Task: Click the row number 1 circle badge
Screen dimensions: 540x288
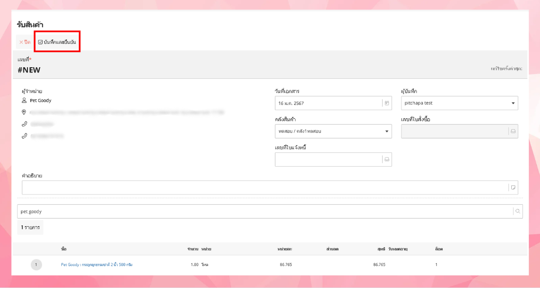Action: coord(36,265)
